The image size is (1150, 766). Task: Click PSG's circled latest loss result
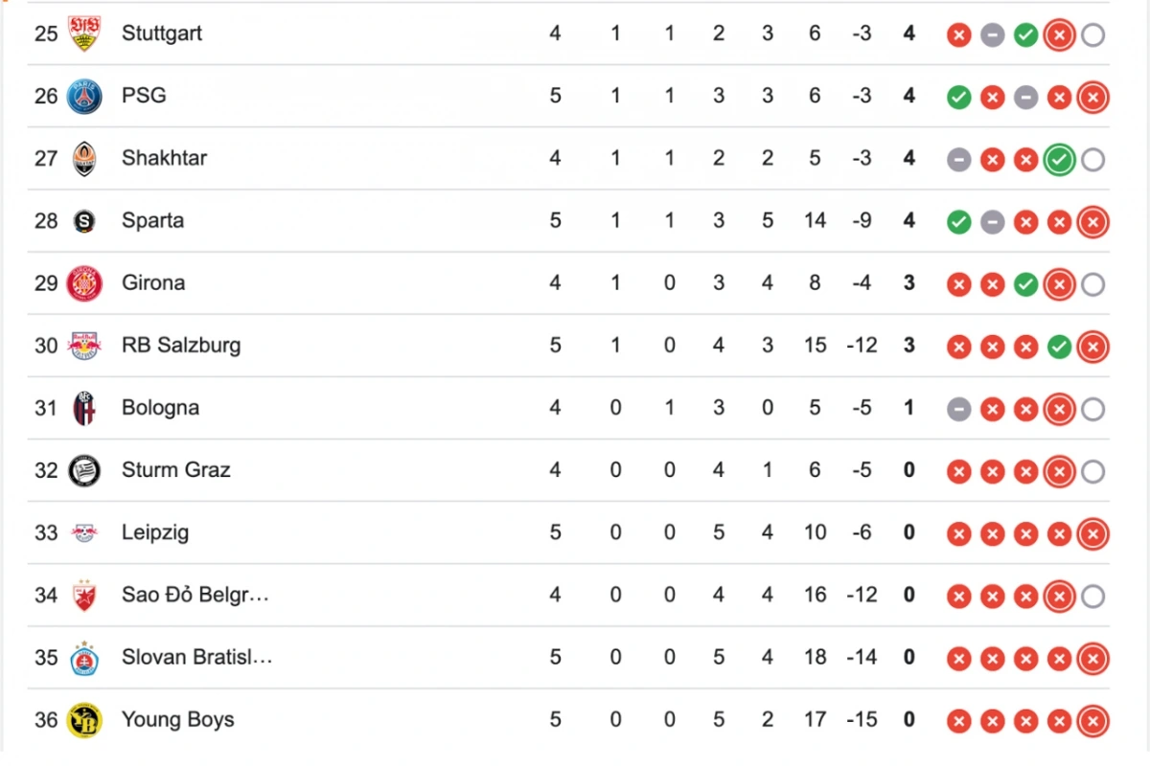click(1092, 98)
